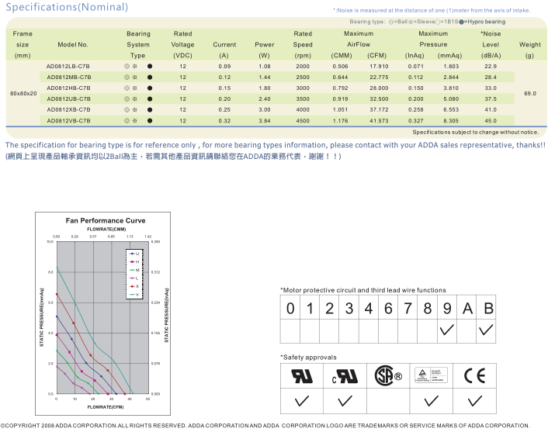Click pressure mmAq value 8.305
This screenshot has height=432, width=548.
(451, 121)
